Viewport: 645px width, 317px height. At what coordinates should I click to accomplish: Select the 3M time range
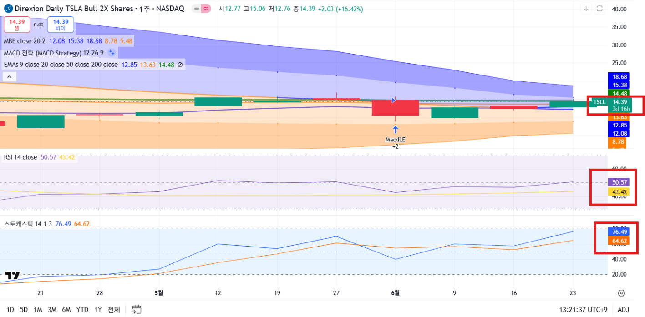point(52,310)
